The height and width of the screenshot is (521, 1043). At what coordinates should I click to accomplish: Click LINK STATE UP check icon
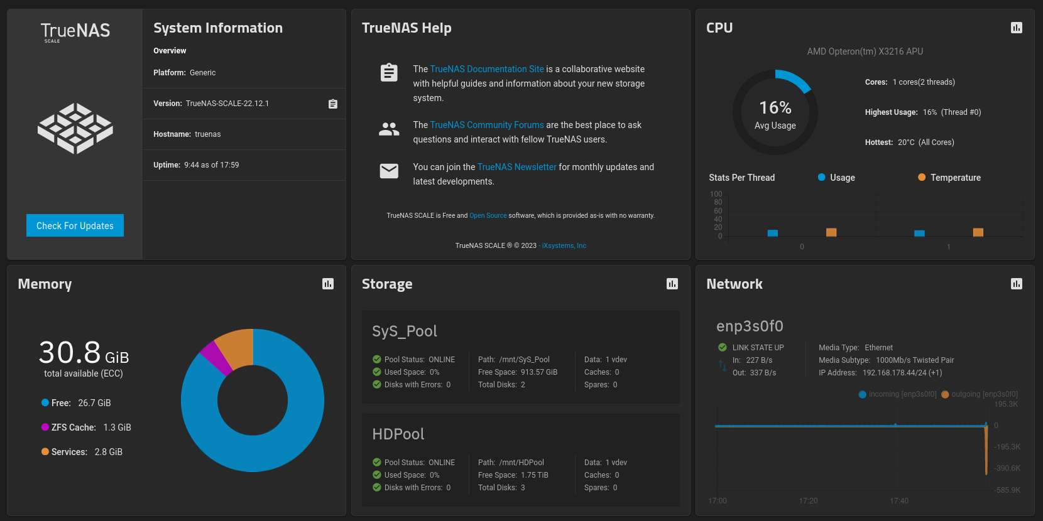coord(723,348)
